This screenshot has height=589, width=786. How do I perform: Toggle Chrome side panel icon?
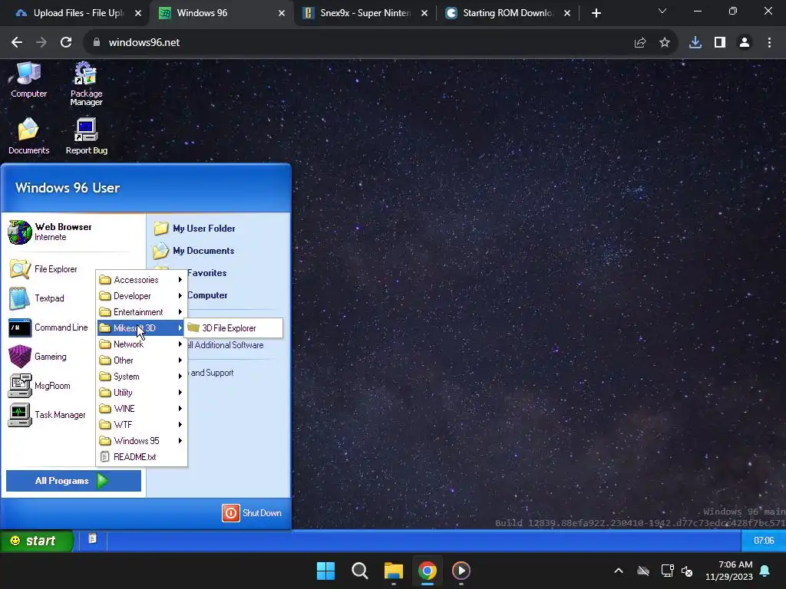click(x=720, y=43)
